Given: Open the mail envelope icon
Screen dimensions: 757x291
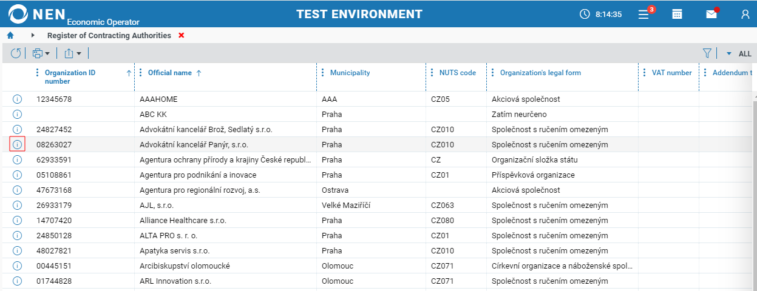Looking at the screenshot, I should point(711,14).
